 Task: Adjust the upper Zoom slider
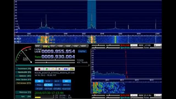(x=156, y=48)
